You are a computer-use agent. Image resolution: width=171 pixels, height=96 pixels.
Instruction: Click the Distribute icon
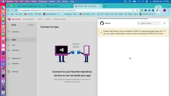pyautogui.click(x=9, y=50)
